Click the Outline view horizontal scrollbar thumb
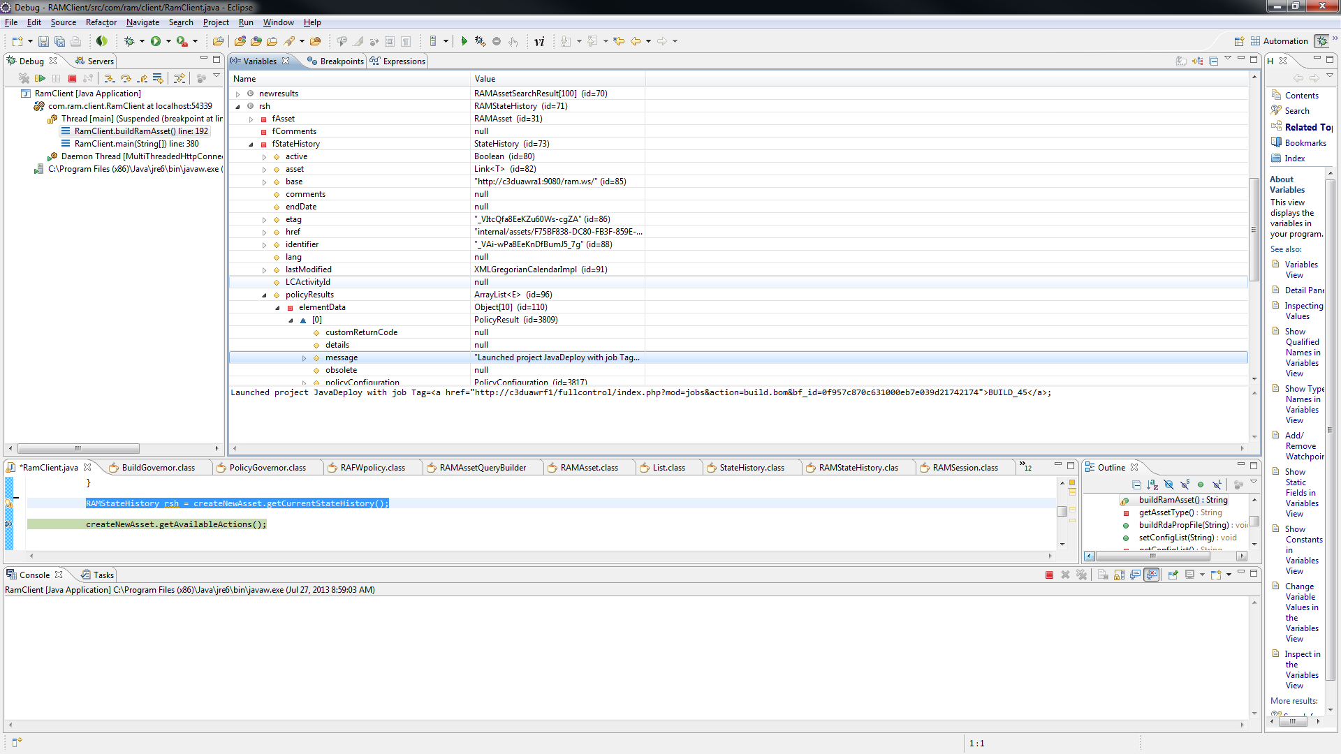Viewport: 1341px width, 754px height. (x=1153, y=556)
